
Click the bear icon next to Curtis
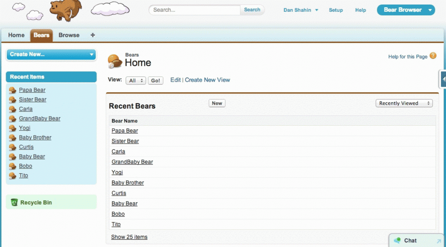click(x=12, y=147)
